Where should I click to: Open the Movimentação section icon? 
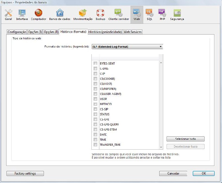pyautogui.click(x=83, y=13)
